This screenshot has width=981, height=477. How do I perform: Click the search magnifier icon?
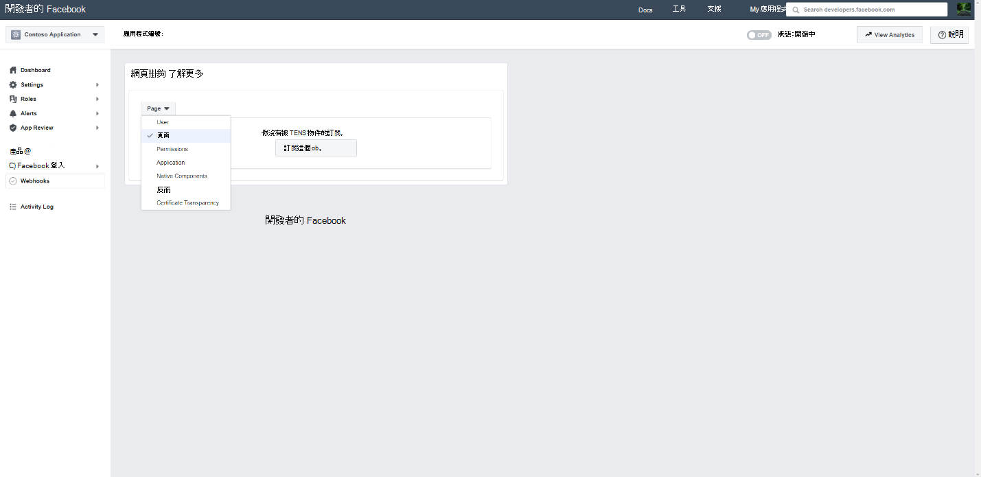(x=796, y=10)
